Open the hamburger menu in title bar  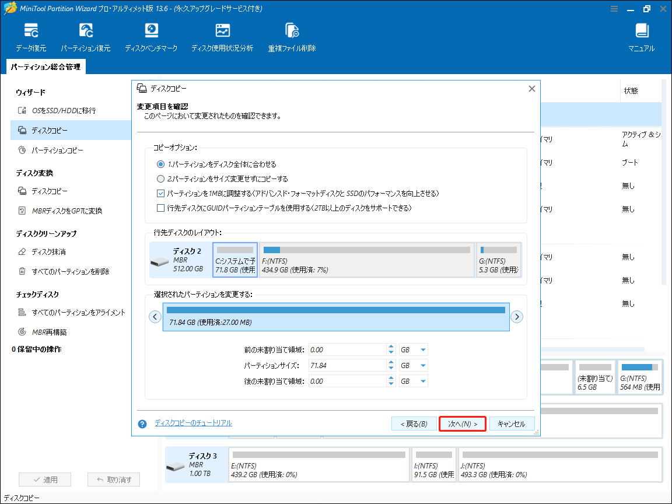pyautogui.click(x=614, y=9)
